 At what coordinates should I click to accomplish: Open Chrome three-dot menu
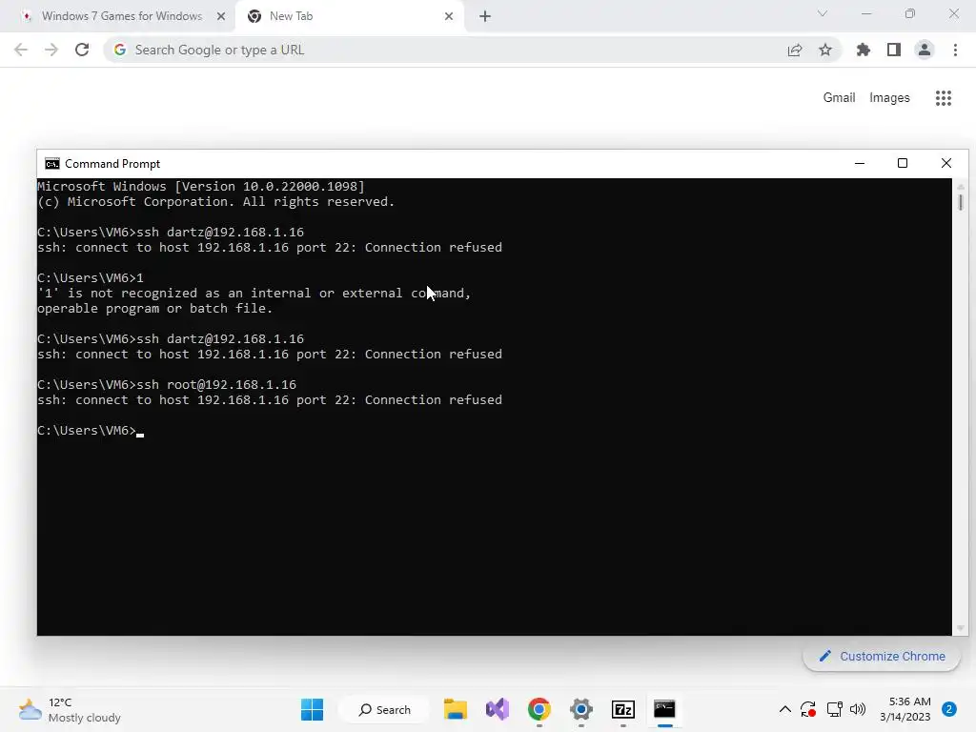[955, 50]
